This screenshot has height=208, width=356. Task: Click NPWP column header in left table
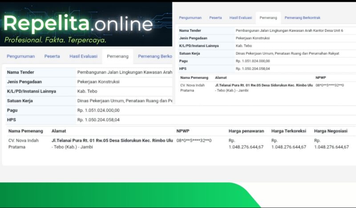tap(183, 131)
